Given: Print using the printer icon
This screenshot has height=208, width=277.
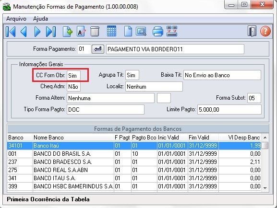Looking at the screenshot, I should [158, 32].
